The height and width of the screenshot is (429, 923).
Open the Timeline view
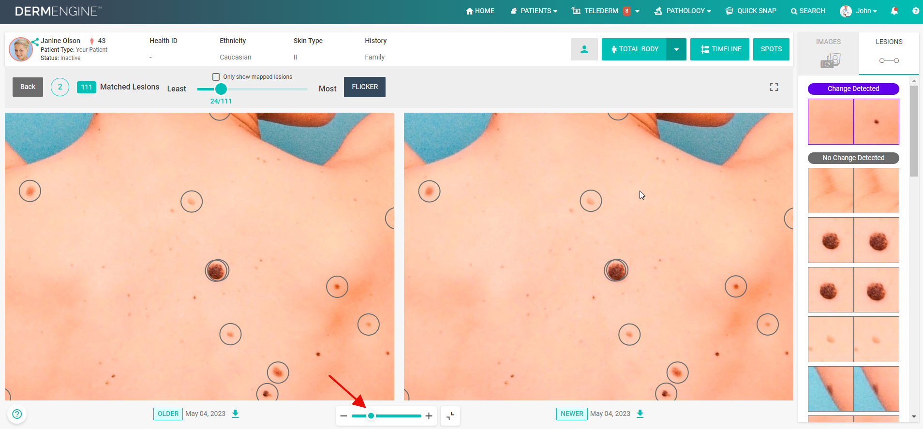720,49
